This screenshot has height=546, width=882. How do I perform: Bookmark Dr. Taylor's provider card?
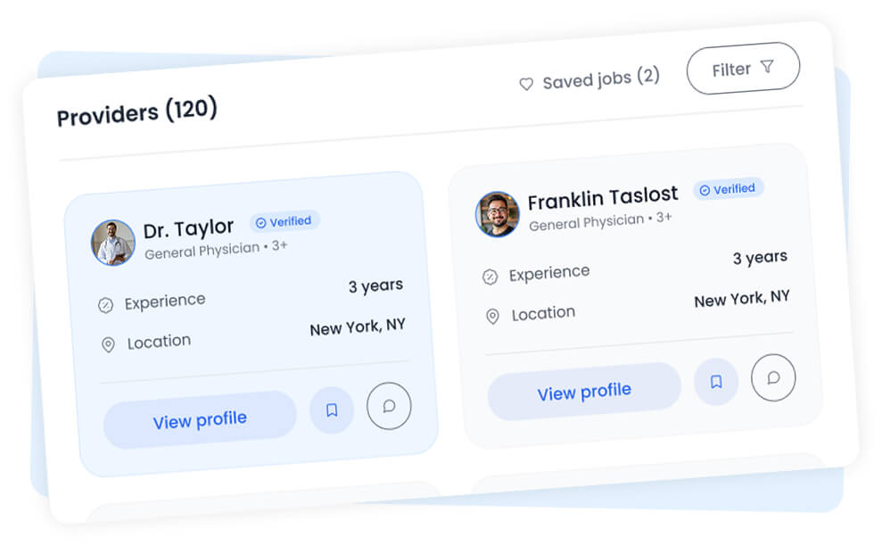point(332,410)
